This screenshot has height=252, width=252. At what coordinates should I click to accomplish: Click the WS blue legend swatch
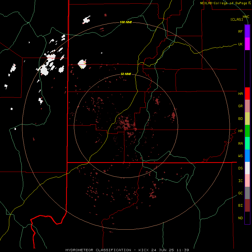point(247,156)
